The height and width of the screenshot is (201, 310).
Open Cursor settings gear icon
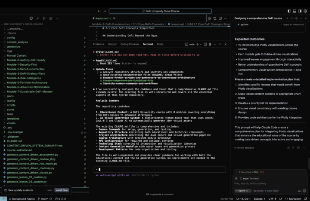(305, 11)
